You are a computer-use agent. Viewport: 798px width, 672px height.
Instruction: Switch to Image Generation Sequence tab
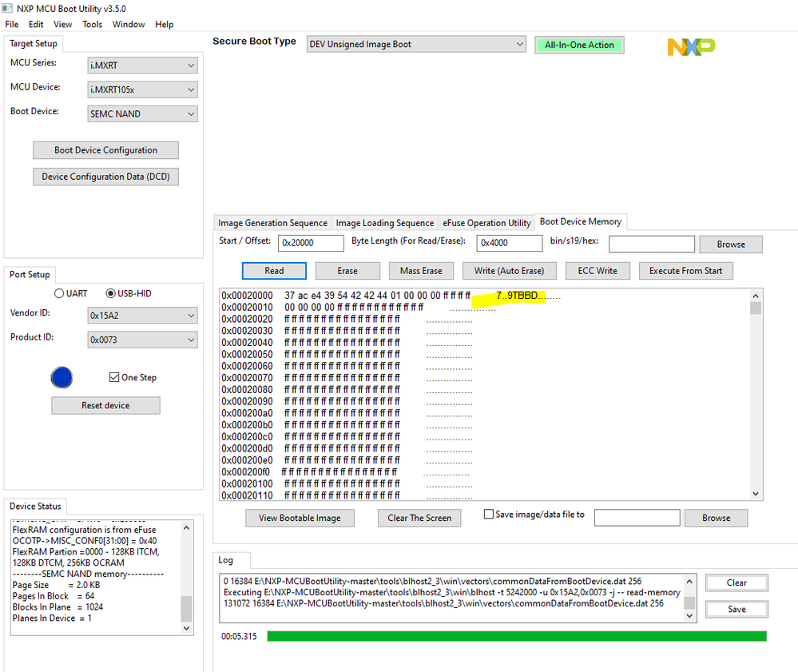coord(272,223)
